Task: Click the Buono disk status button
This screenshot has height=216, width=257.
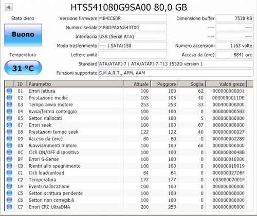Action: (23, 35)
